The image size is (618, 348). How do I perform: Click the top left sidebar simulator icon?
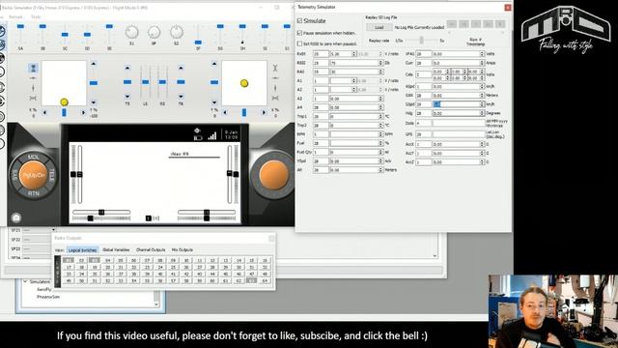[2, 31]
